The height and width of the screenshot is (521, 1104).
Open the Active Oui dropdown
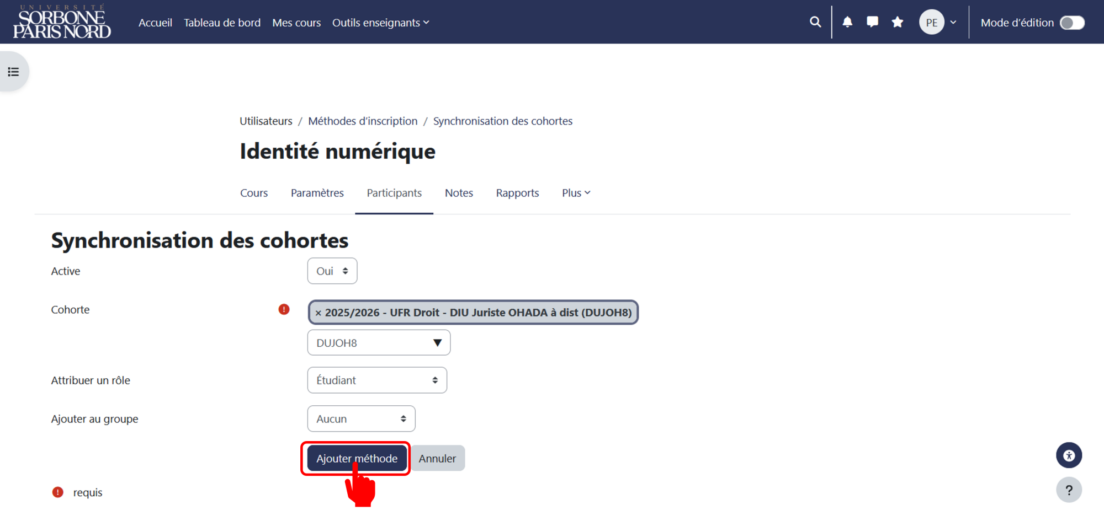(332, 271)
